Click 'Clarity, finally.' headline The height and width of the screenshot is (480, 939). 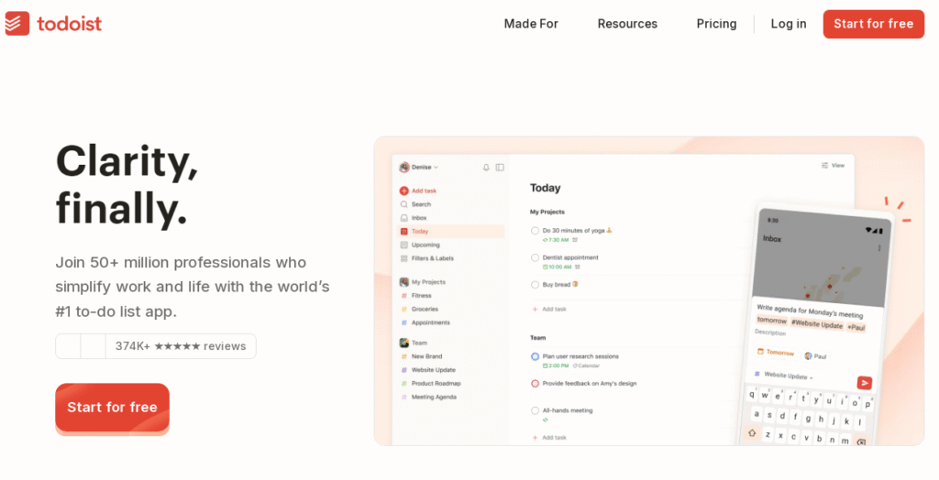[x=127, y=184]
